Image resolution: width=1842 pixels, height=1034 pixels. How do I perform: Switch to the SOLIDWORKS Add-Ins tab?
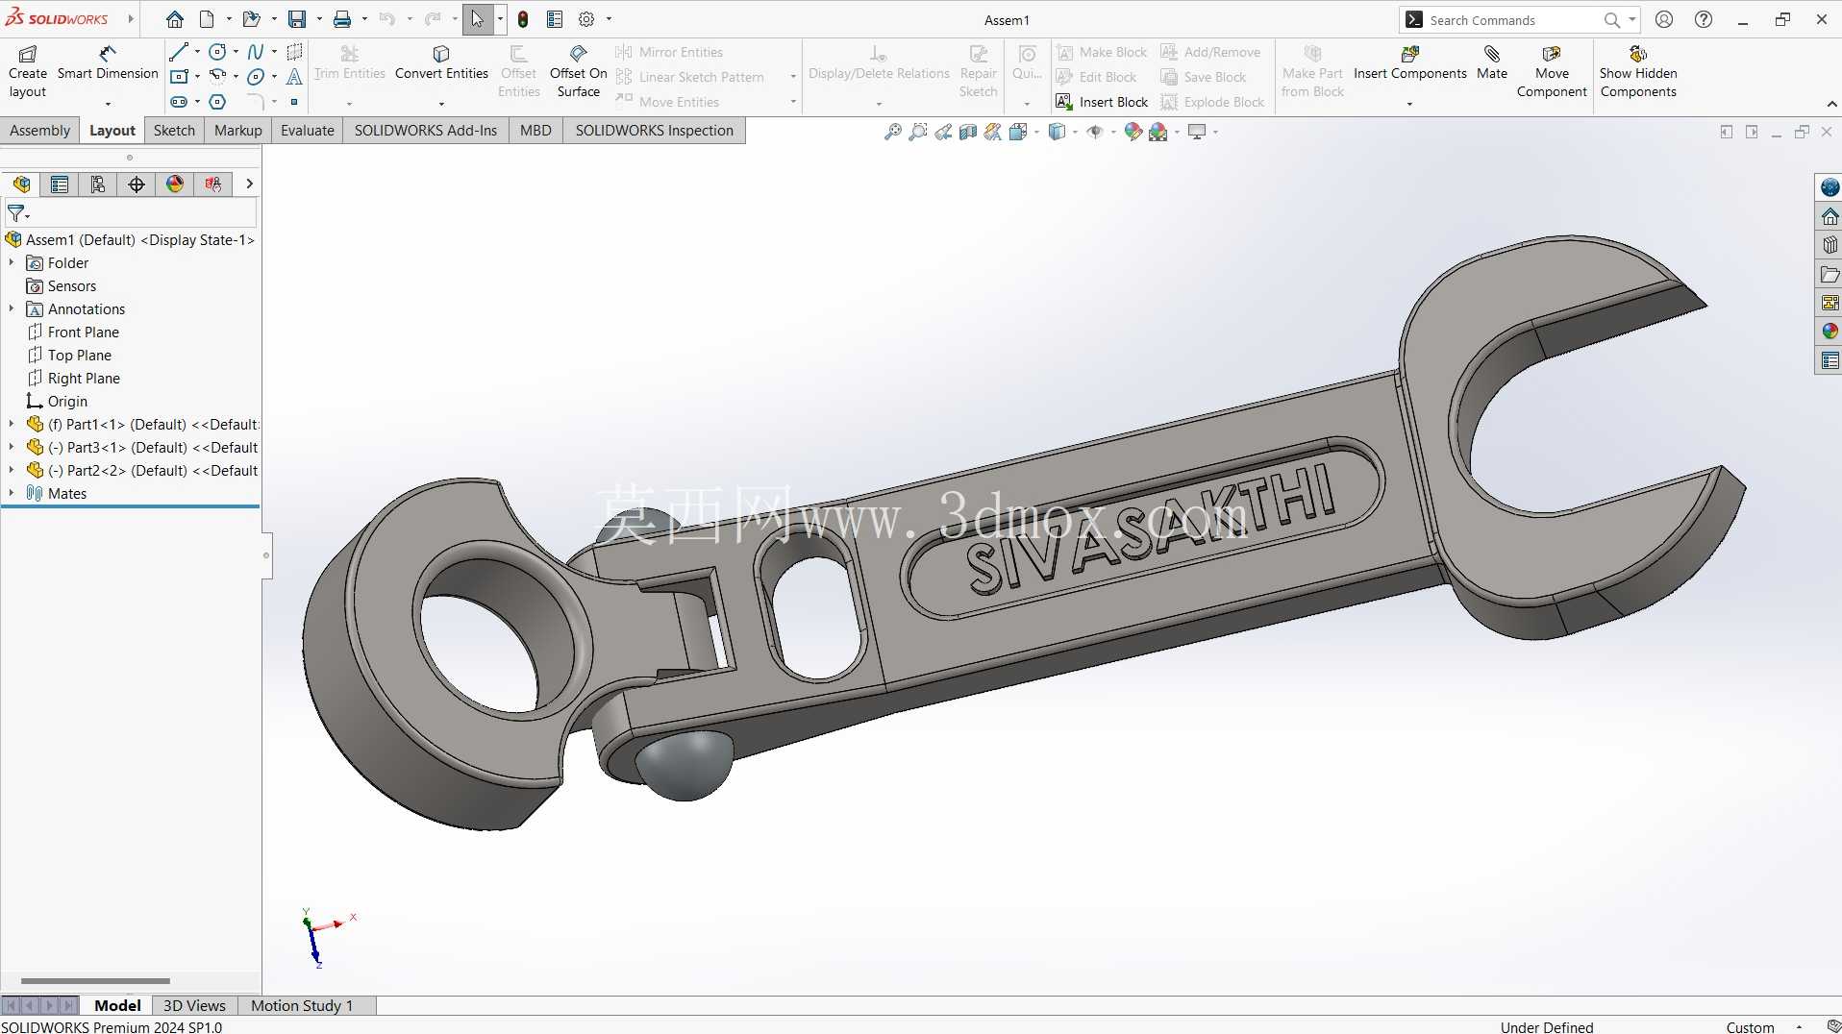click(426, 131)
